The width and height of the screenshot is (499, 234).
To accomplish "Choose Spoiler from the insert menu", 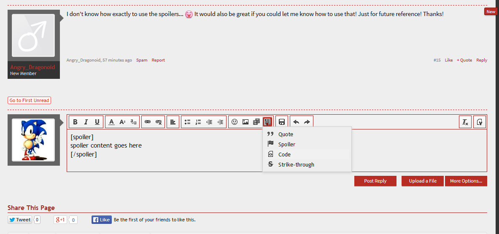I will [x=286, y=144].
